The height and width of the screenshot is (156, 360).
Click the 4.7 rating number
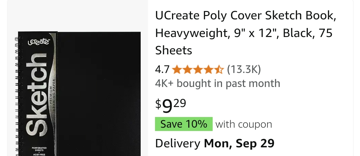[162, 70]
